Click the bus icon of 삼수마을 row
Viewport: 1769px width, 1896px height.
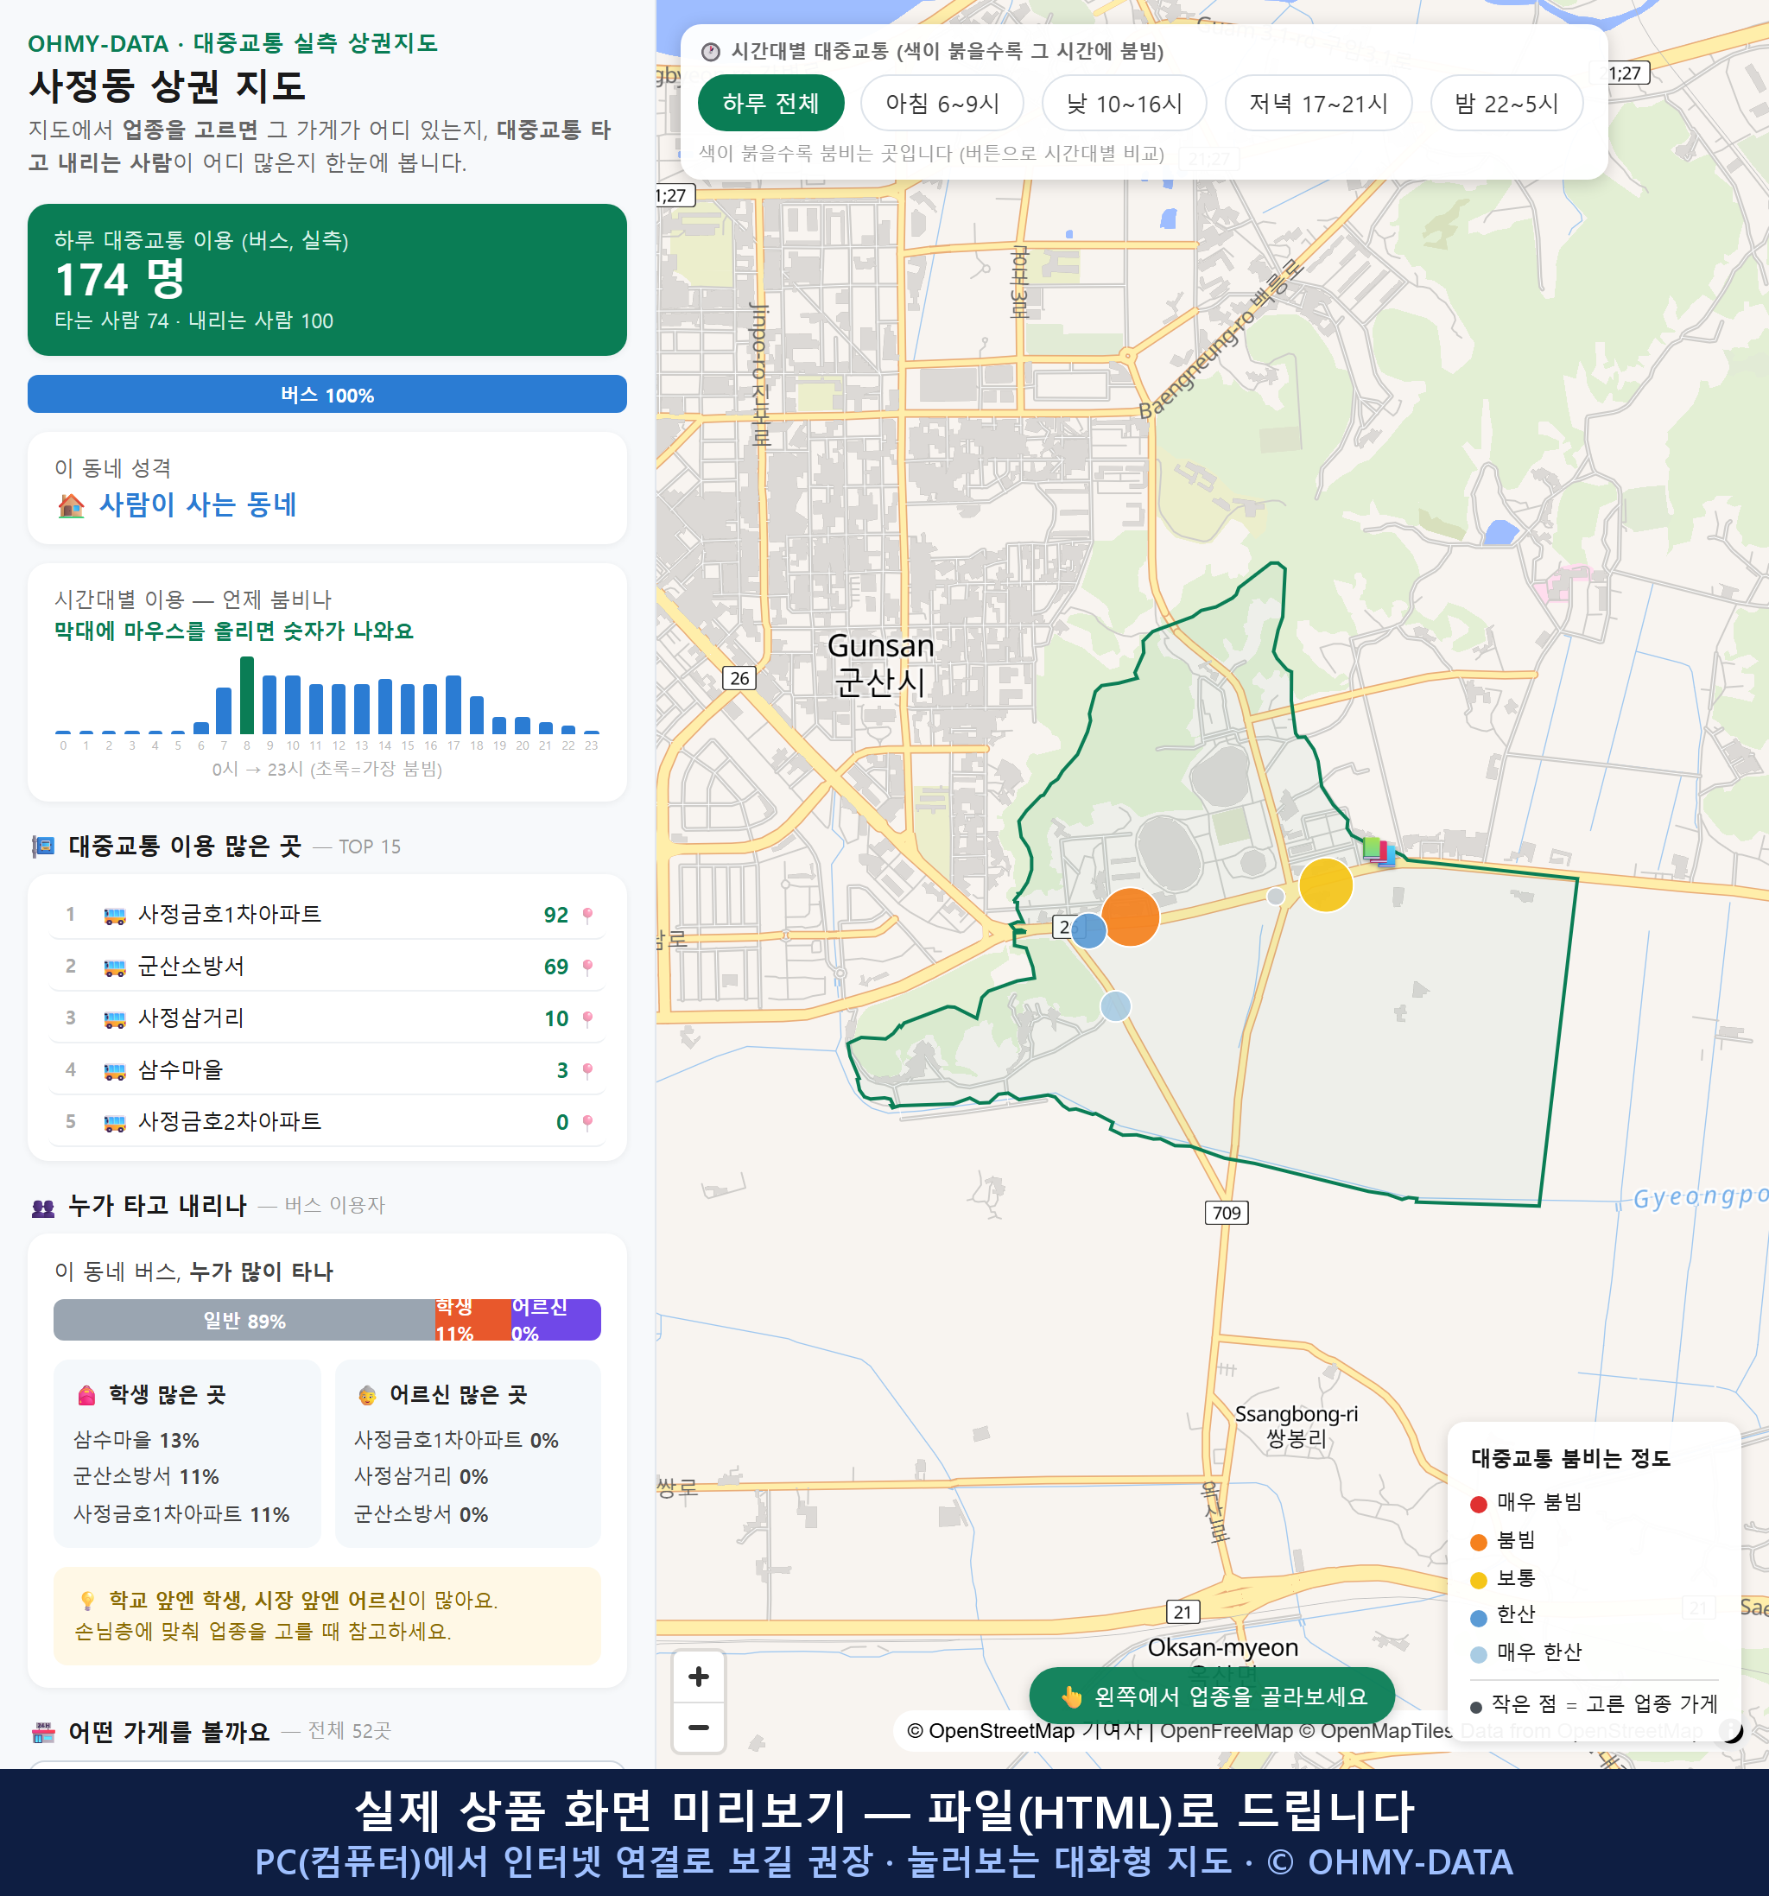coord(114,1070)
